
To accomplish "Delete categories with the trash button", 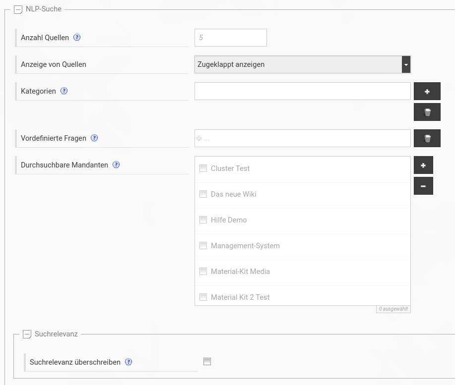I will [427, 112].
